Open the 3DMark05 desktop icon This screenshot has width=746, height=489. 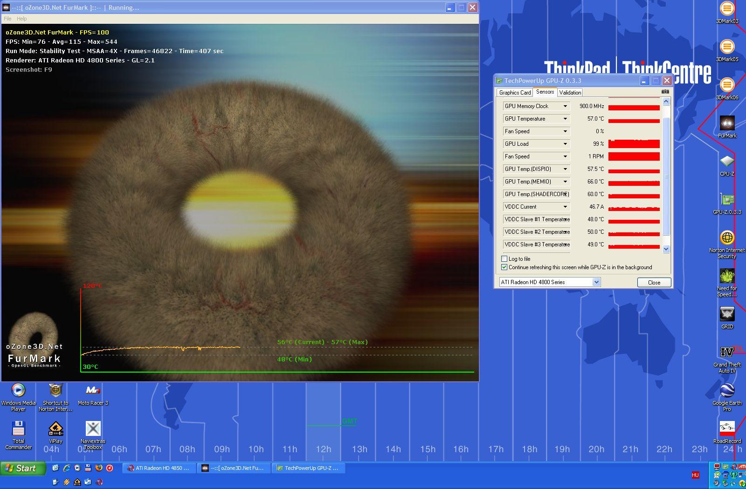click(727, 51)
